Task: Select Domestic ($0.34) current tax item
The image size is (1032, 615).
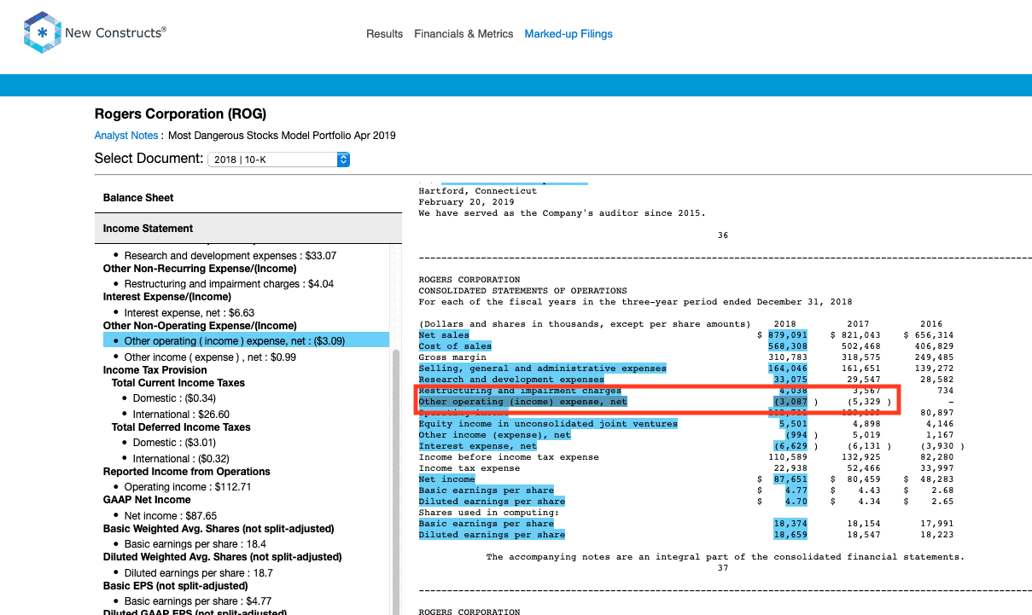Action: pyautogui.click(x=174, y=398)
